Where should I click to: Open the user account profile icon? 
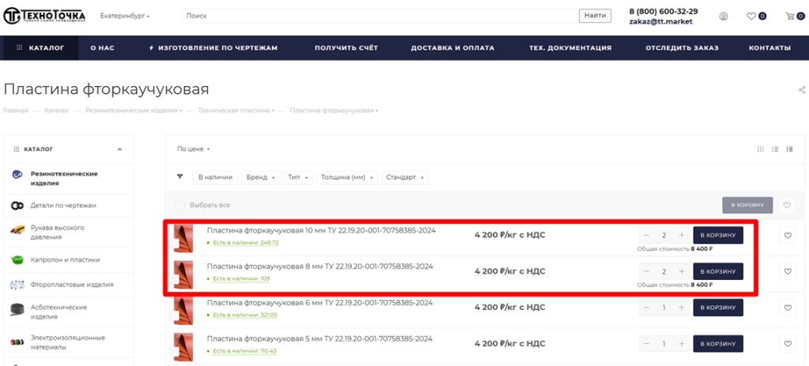[723, 17]
